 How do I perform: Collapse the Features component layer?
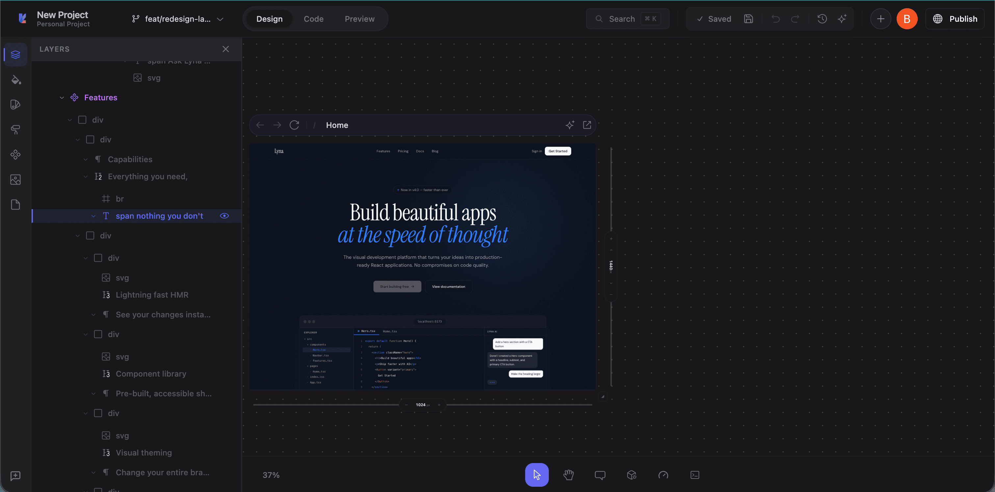[x=62, y=98]
